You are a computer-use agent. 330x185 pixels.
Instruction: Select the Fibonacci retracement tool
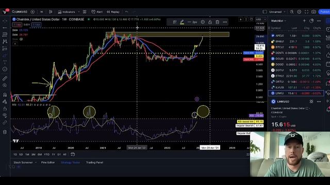(x=5, y=34)
